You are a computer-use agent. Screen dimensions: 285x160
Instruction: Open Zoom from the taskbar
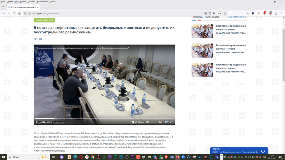[183, 157]
